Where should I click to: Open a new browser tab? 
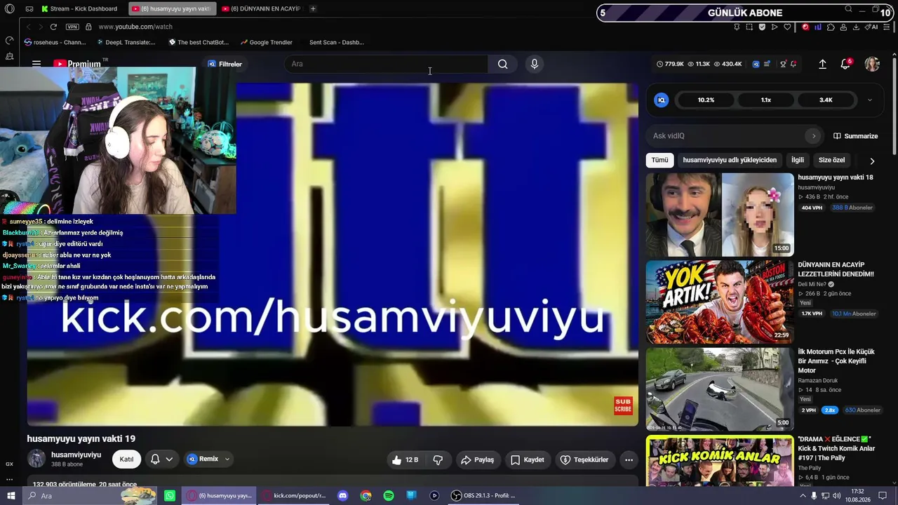313,8
